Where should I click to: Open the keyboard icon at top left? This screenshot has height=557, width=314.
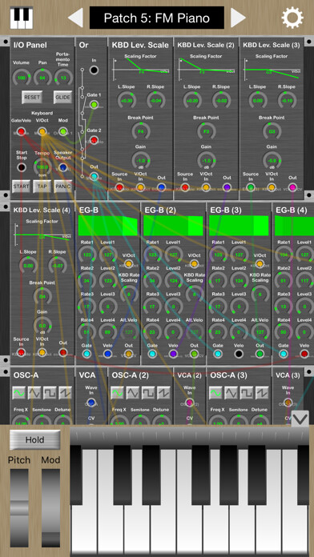tap(22, 18)
